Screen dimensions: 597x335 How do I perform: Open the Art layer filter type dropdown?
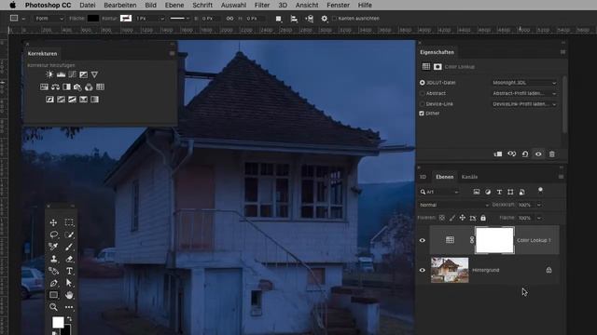(439, 192)
